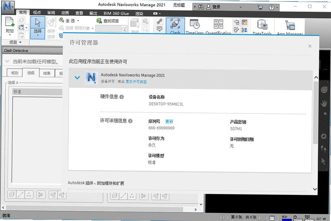Toggle Points geometry button in Selection A
331x221 pixels.
pos(29,195)
